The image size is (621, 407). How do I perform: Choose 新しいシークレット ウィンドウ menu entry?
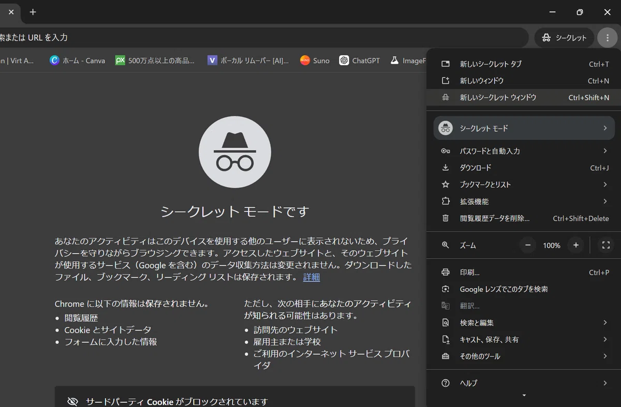pyautogui.click(x=524, y=97)
